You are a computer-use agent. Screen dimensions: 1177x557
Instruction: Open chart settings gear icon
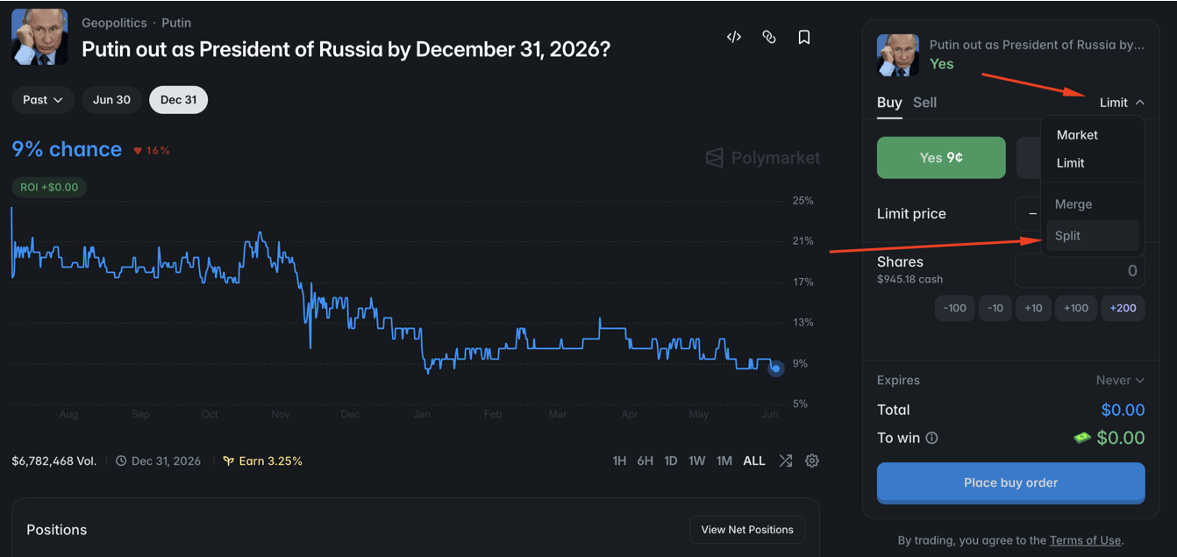812,461
